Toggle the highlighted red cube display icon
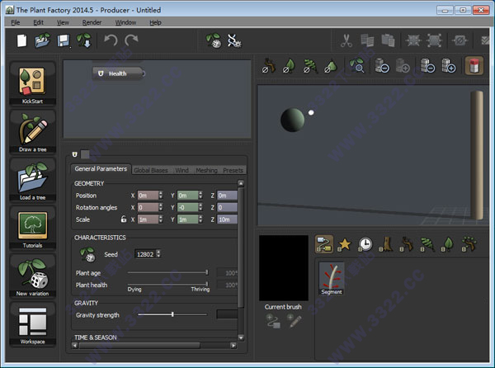 coord(474,66)
